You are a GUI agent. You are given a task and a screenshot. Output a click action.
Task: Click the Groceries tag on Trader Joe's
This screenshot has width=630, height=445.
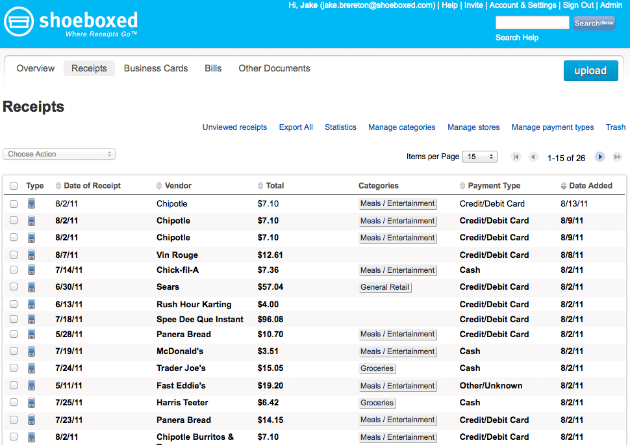point(377,368)
